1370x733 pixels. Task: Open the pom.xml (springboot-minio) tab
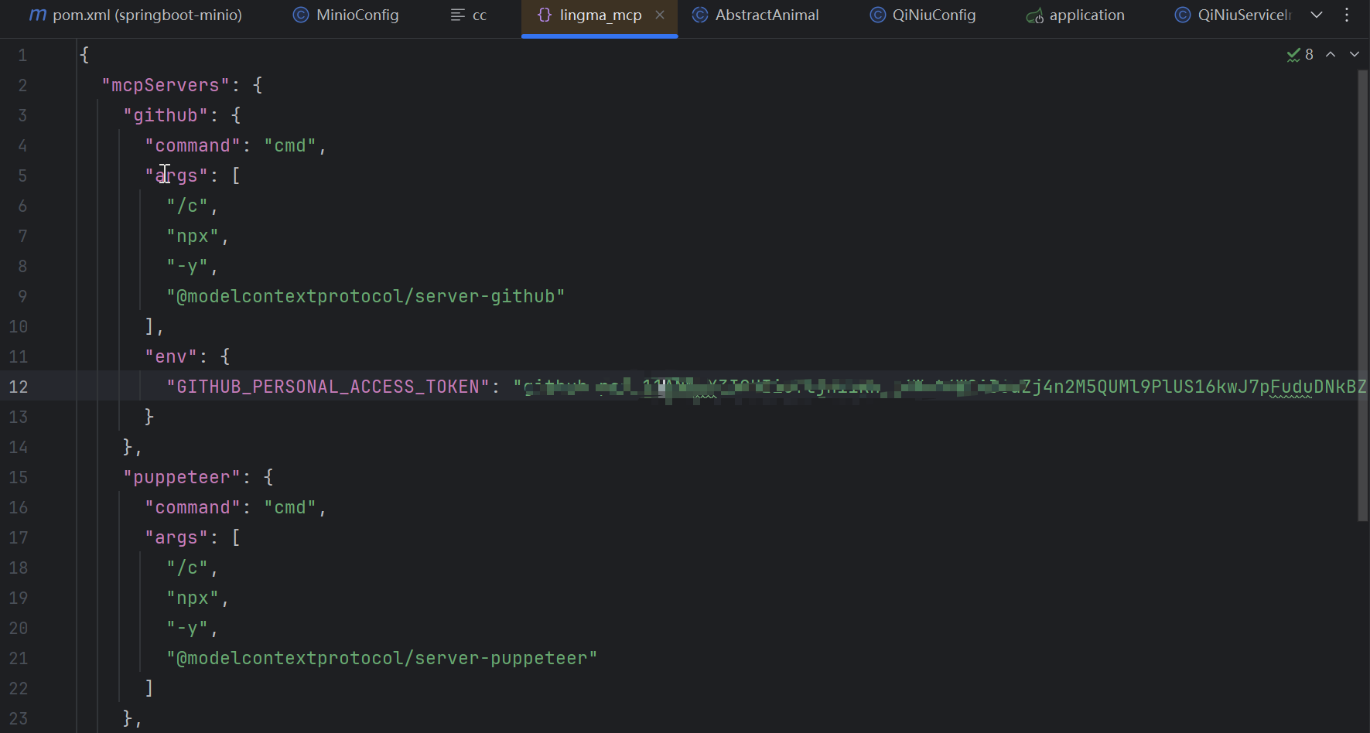135,15
